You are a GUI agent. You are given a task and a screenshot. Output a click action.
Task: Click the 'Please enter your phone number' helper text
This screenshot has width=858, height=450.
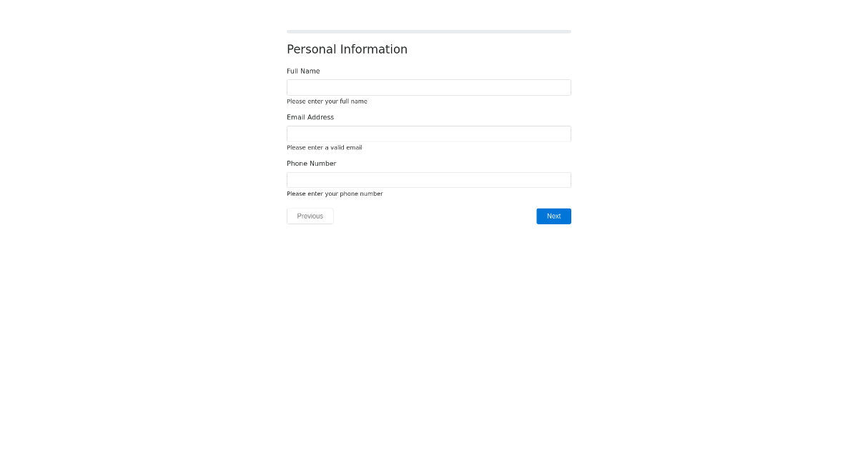335,194
